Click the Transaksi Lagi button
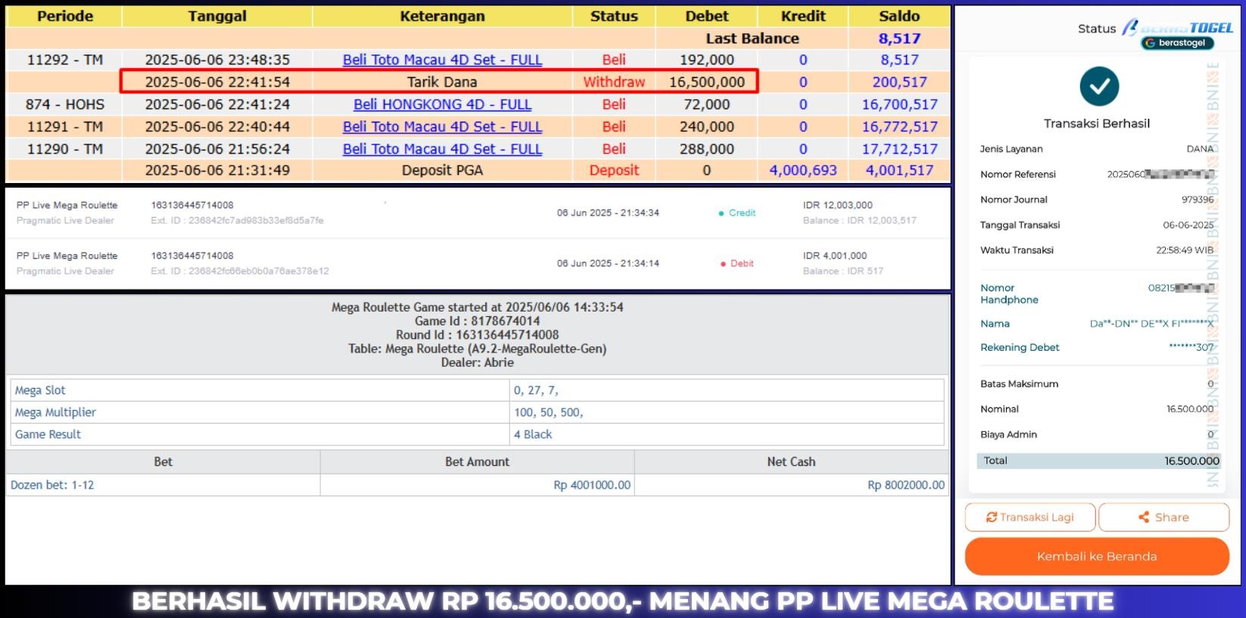 [1030, 517]
